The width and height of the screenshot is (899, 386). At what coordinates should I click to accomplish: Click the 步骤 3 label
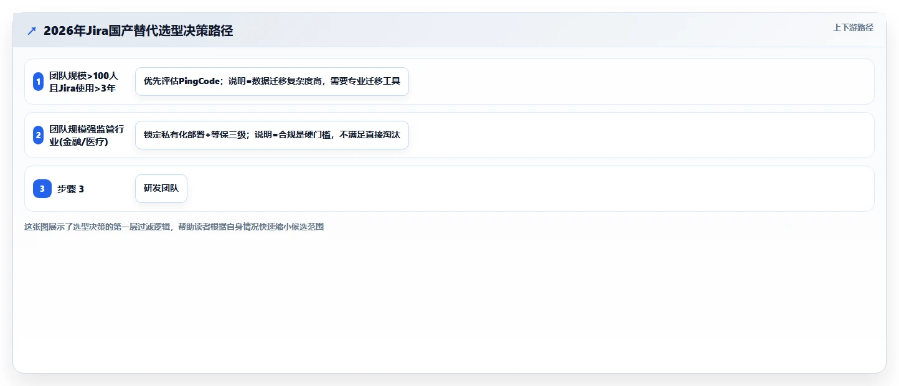(70, 189)
